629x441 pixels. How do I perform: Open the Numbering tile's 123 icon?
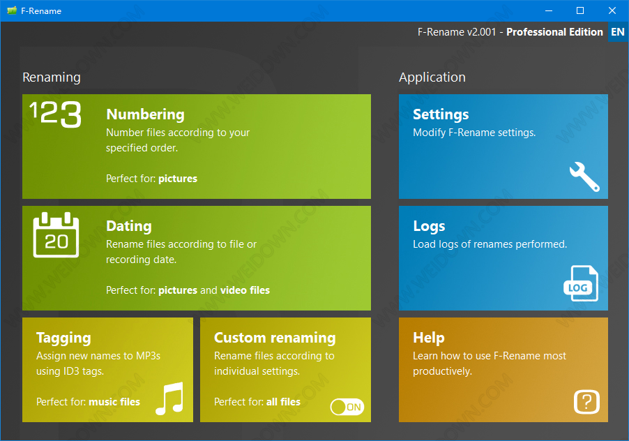(55, 114)
